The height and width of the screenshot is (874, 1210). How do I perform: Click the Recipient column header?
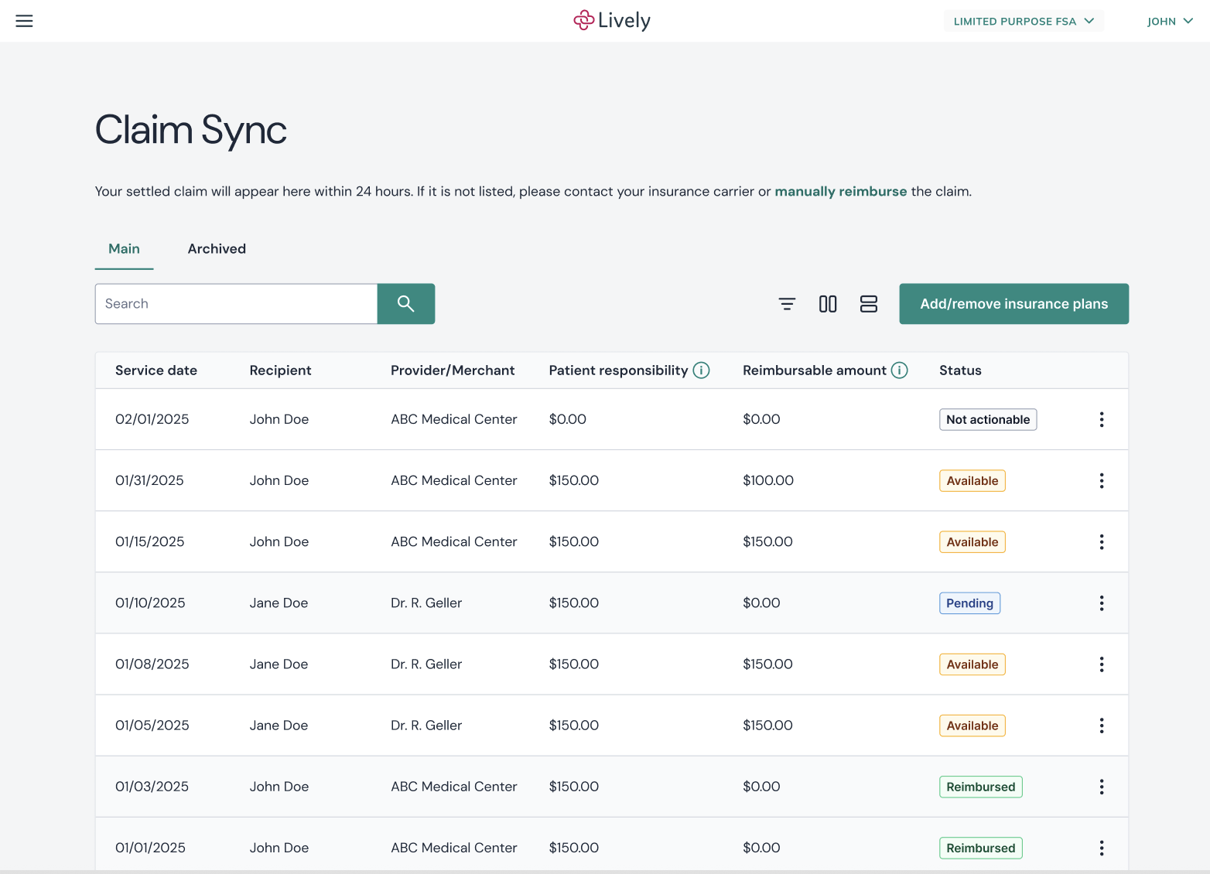pos(280,370)
